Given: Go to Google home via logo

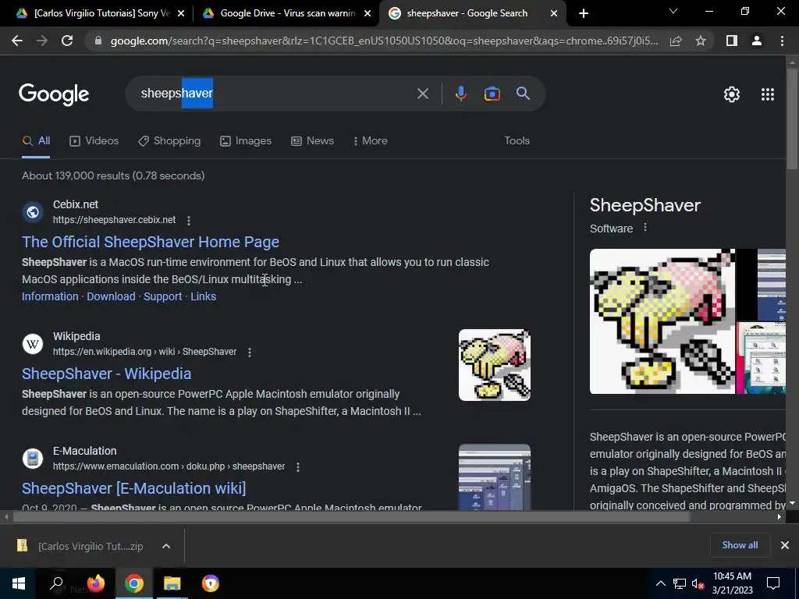Looking at the screenshot, I should pos(54,94).
